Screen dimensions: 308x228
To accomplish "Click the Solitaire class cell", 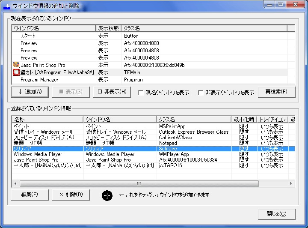I will click(x=168, y=149).
